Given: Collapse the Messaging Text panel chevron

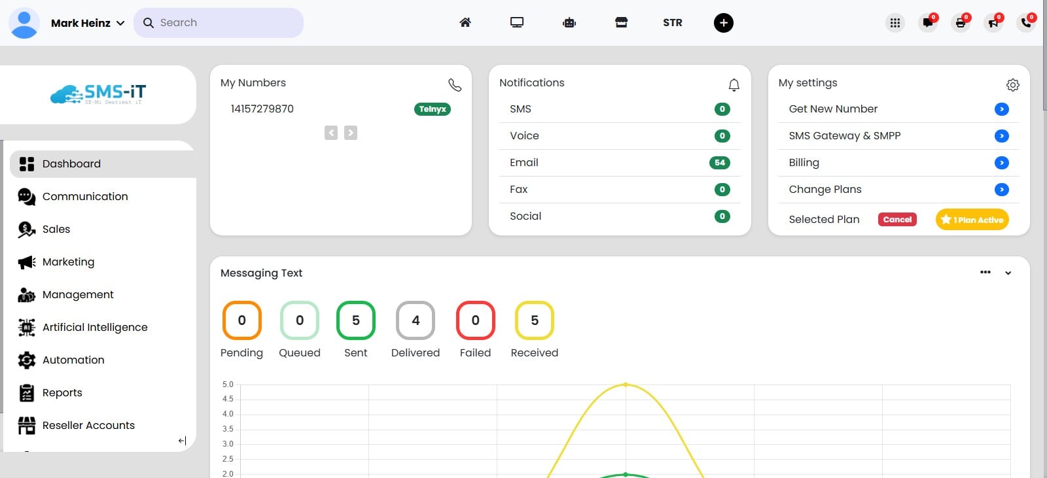Looking at the screenshot, I should [1008, 273].
